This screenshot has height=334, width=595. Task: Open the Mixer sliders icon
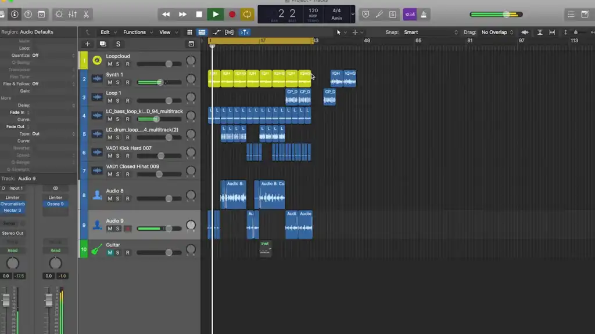click(73, 14)
